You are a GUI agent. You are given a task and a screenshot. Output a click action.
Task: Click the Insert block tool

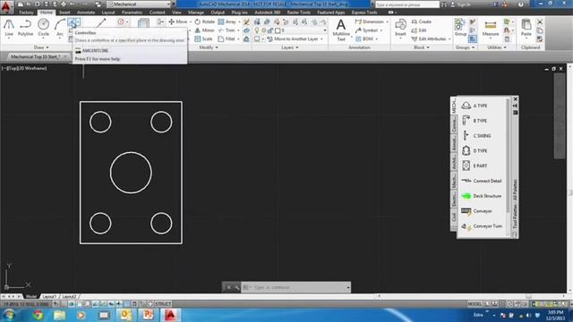coord(400,29)
